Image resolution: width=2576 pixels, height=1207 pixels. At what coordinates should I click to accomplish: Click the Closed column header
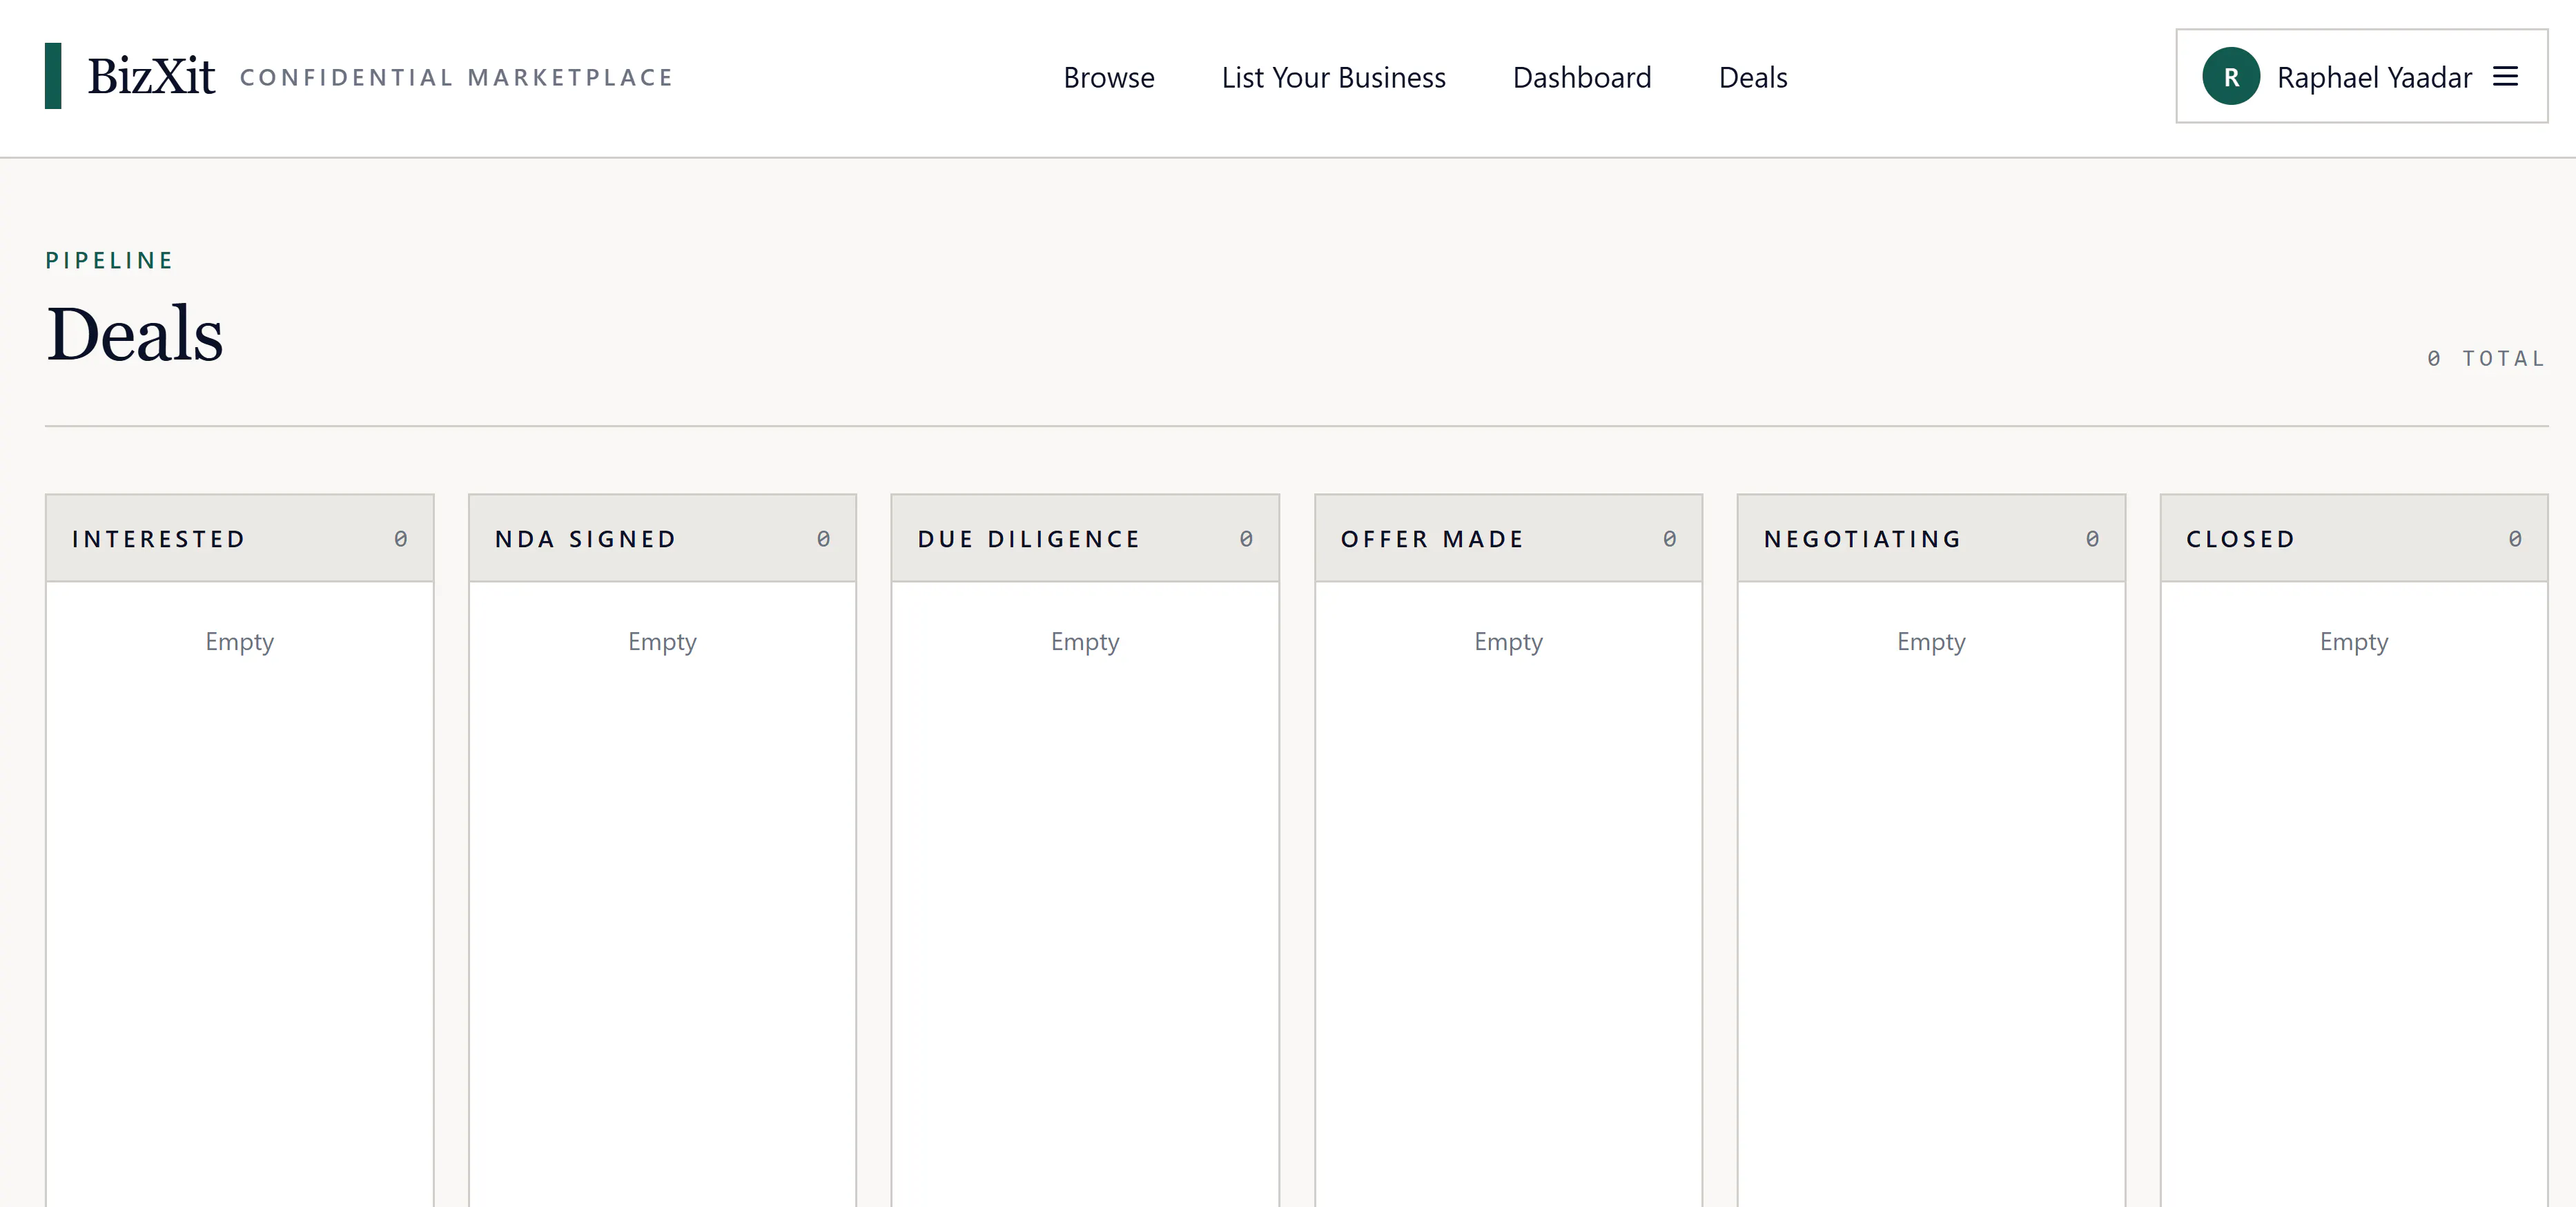(2354, 538)
